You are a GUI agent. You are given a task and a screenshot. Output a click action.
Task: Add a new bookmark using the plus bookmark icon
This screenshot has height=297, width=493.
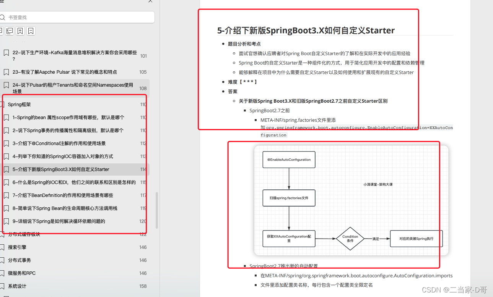20,31
